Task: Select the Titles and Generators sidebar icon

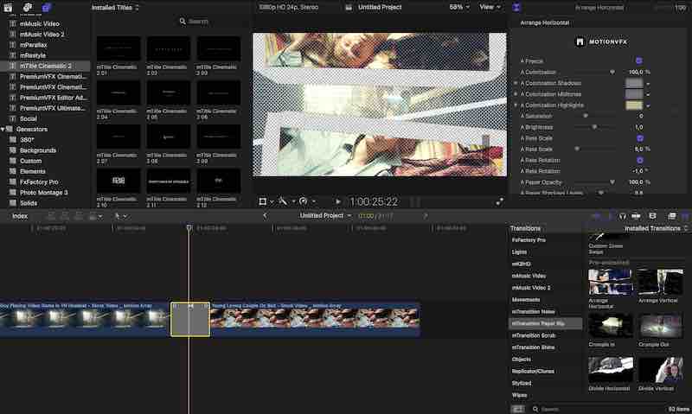Action: [x=47, y=7]
